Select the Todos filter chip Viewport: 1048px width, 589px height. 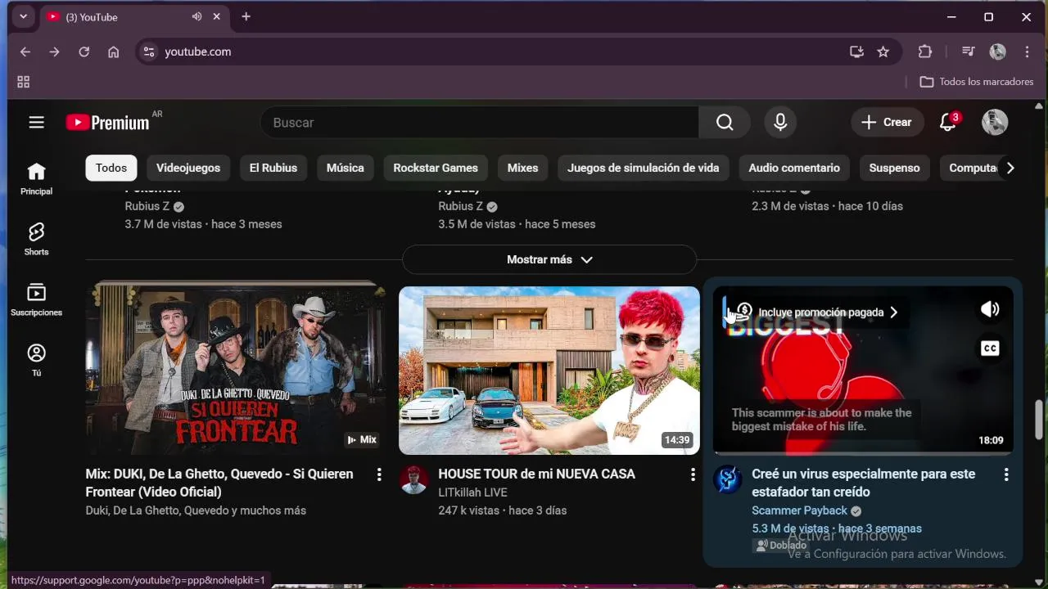tap(111, 168)
